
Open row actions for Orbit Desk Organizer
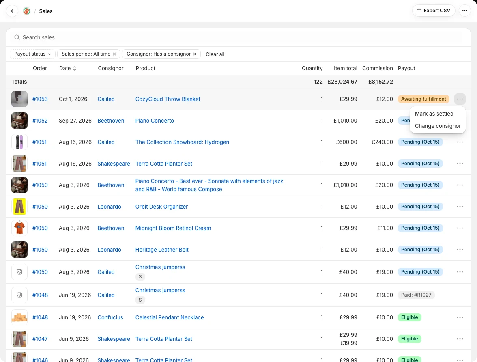(x=460, y=207)
